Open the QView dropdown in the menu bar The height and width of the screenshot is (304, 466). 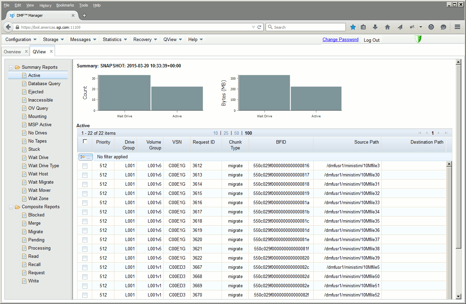[x=173, y=39]
